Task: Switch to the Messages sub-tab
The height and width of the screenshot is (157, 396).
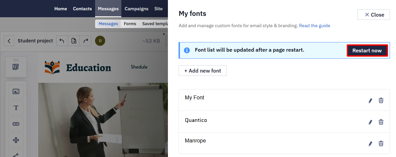Action: tap(108, 24)
